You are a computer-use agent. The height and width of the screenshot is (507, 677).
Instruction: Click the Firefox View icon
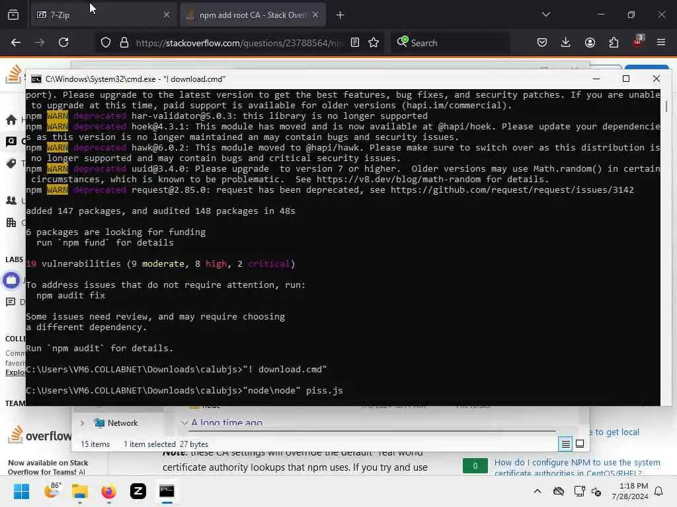pyautogui.click(x=13, y=15)
